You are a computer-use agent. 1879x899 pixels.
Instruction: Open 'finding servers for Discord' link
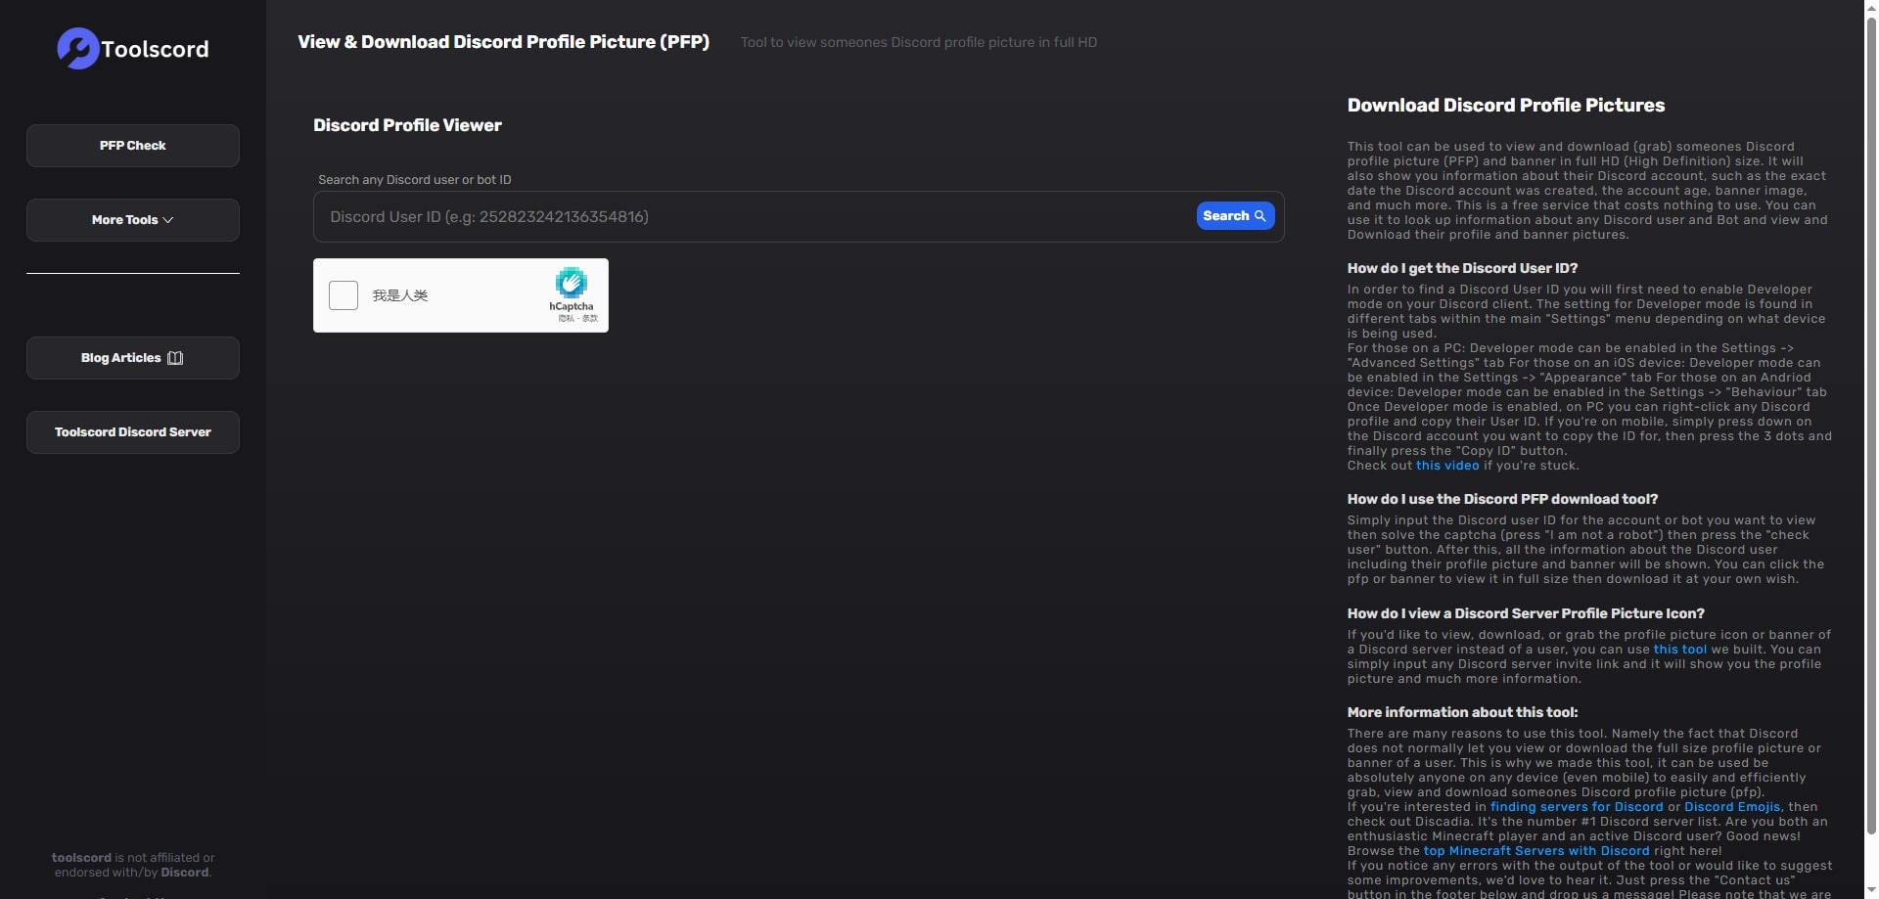pos(1577,807)
